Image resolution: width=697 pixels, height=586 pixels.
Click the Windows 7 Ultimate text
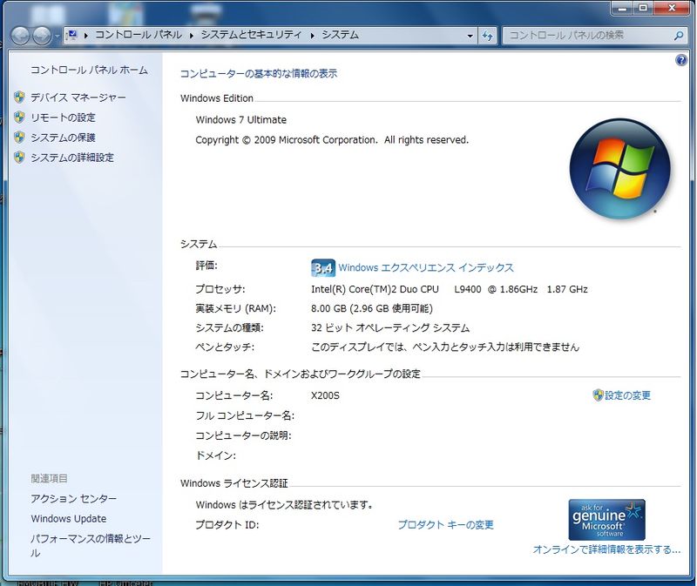241,119
